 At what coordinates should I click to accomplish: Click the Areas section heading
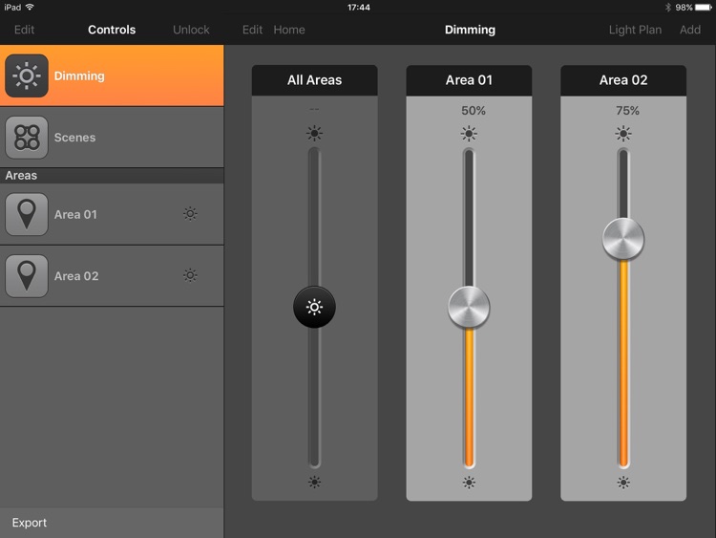click(x=21, y=176)
